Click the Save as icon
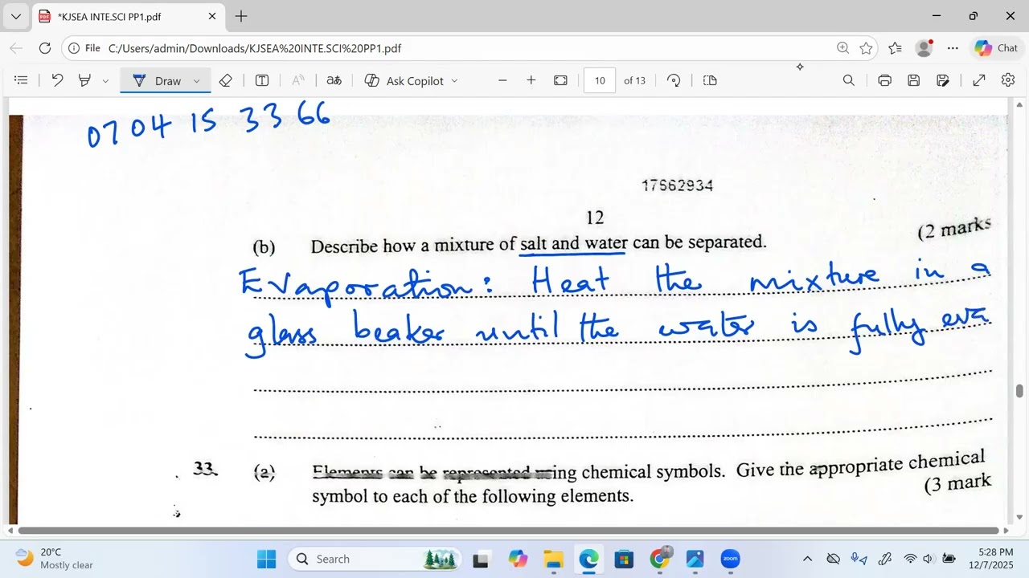The height and width of the screenshot is (578, 1029). click(x=944, y=80)
